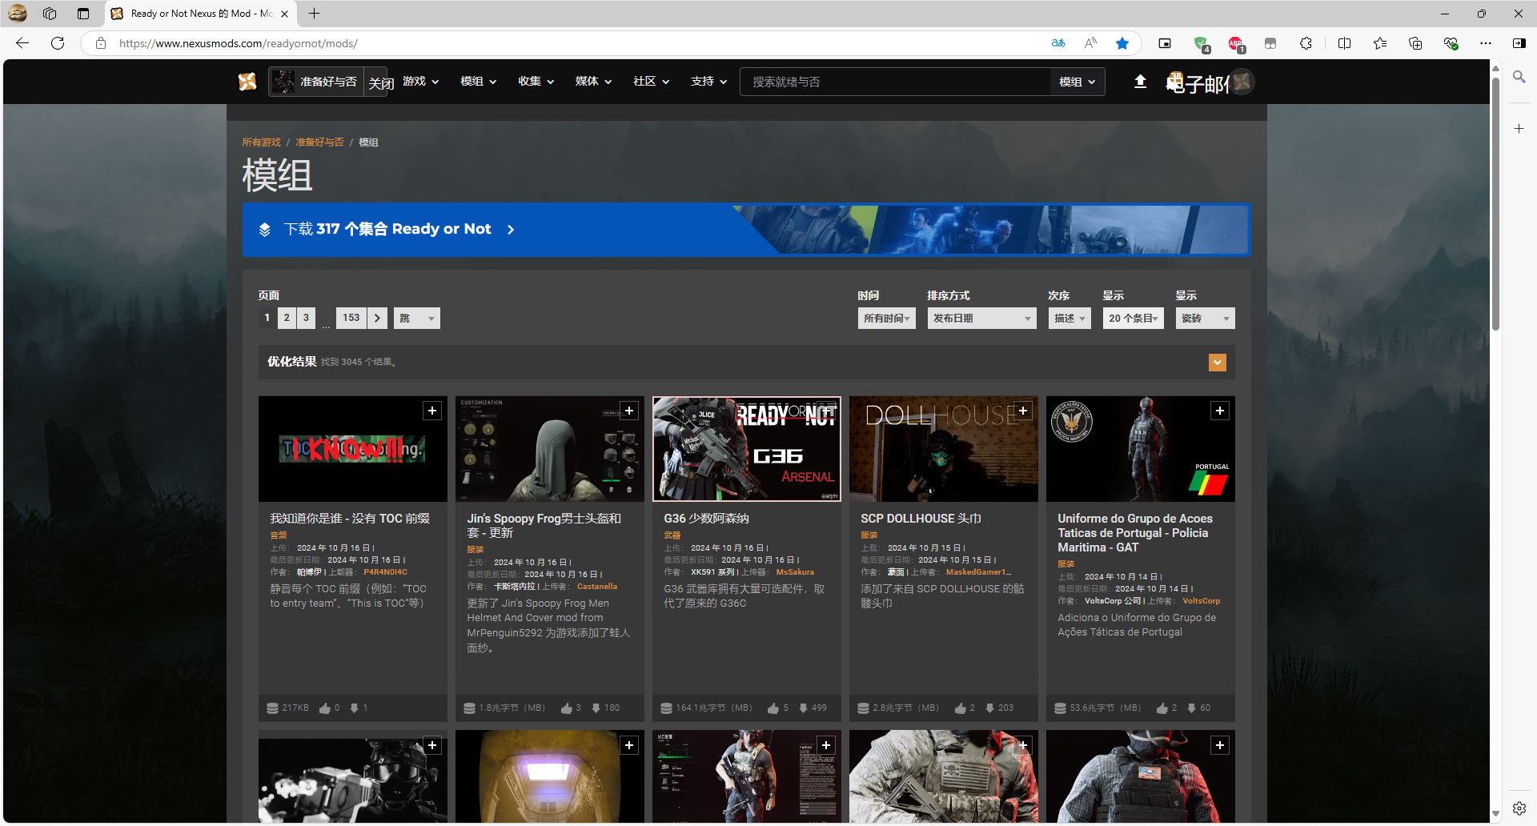This screenshot has height=826, width=1537.
Task: Expand the 社区 menu
Action: point(651,82)
